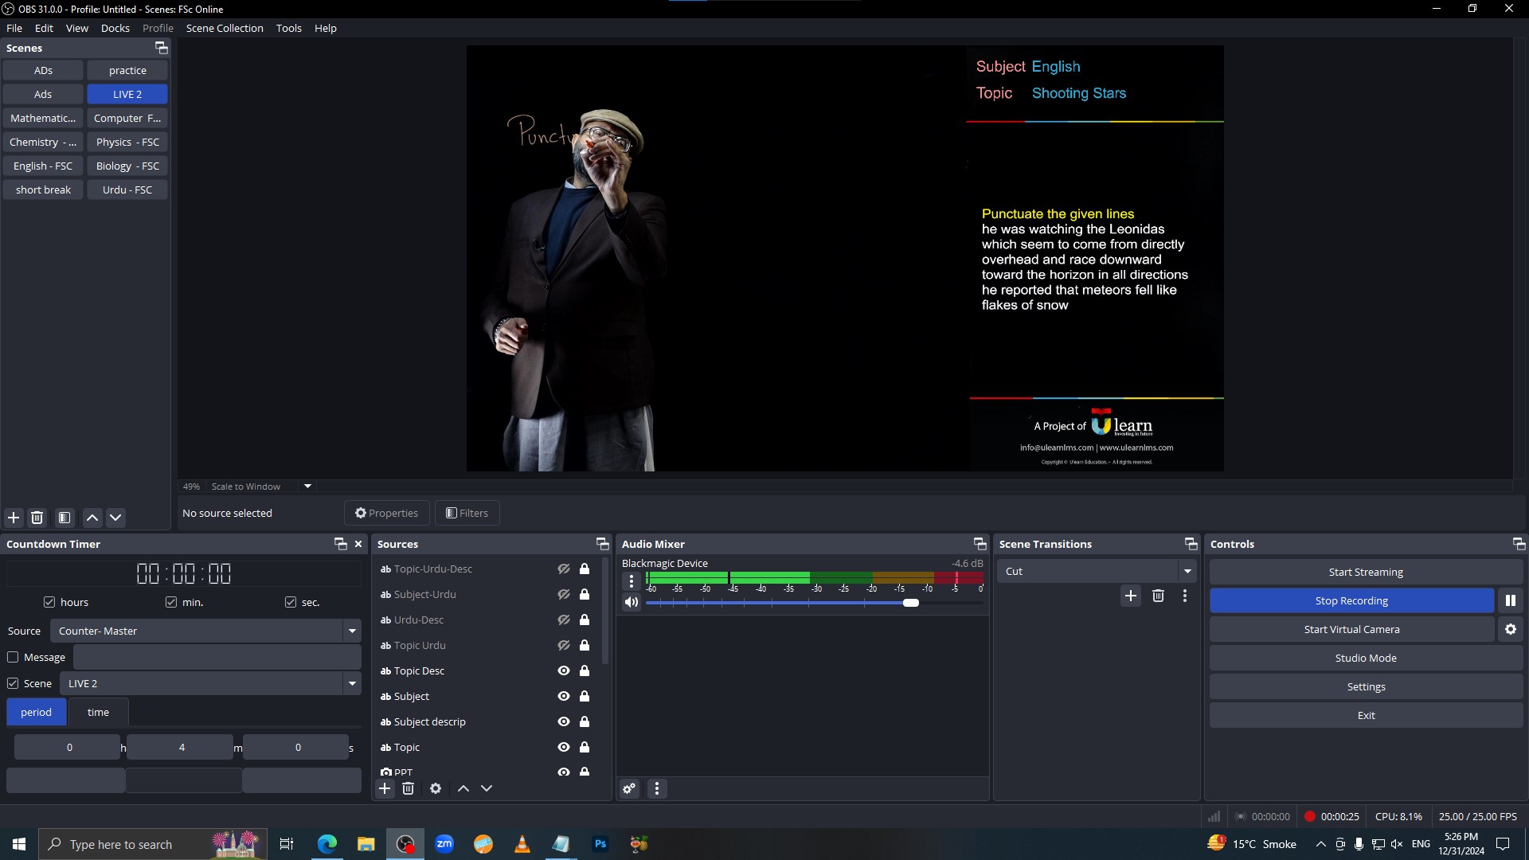Viewport: 1529px width, 860px height.
Task: Click Start Virtual Camera button
Action: [1351, 629]
